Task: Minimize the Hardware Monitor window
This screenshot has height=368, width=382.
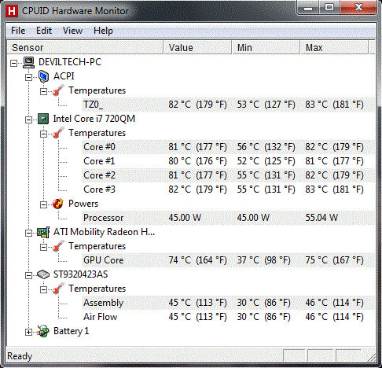Action: coord(308,8)
